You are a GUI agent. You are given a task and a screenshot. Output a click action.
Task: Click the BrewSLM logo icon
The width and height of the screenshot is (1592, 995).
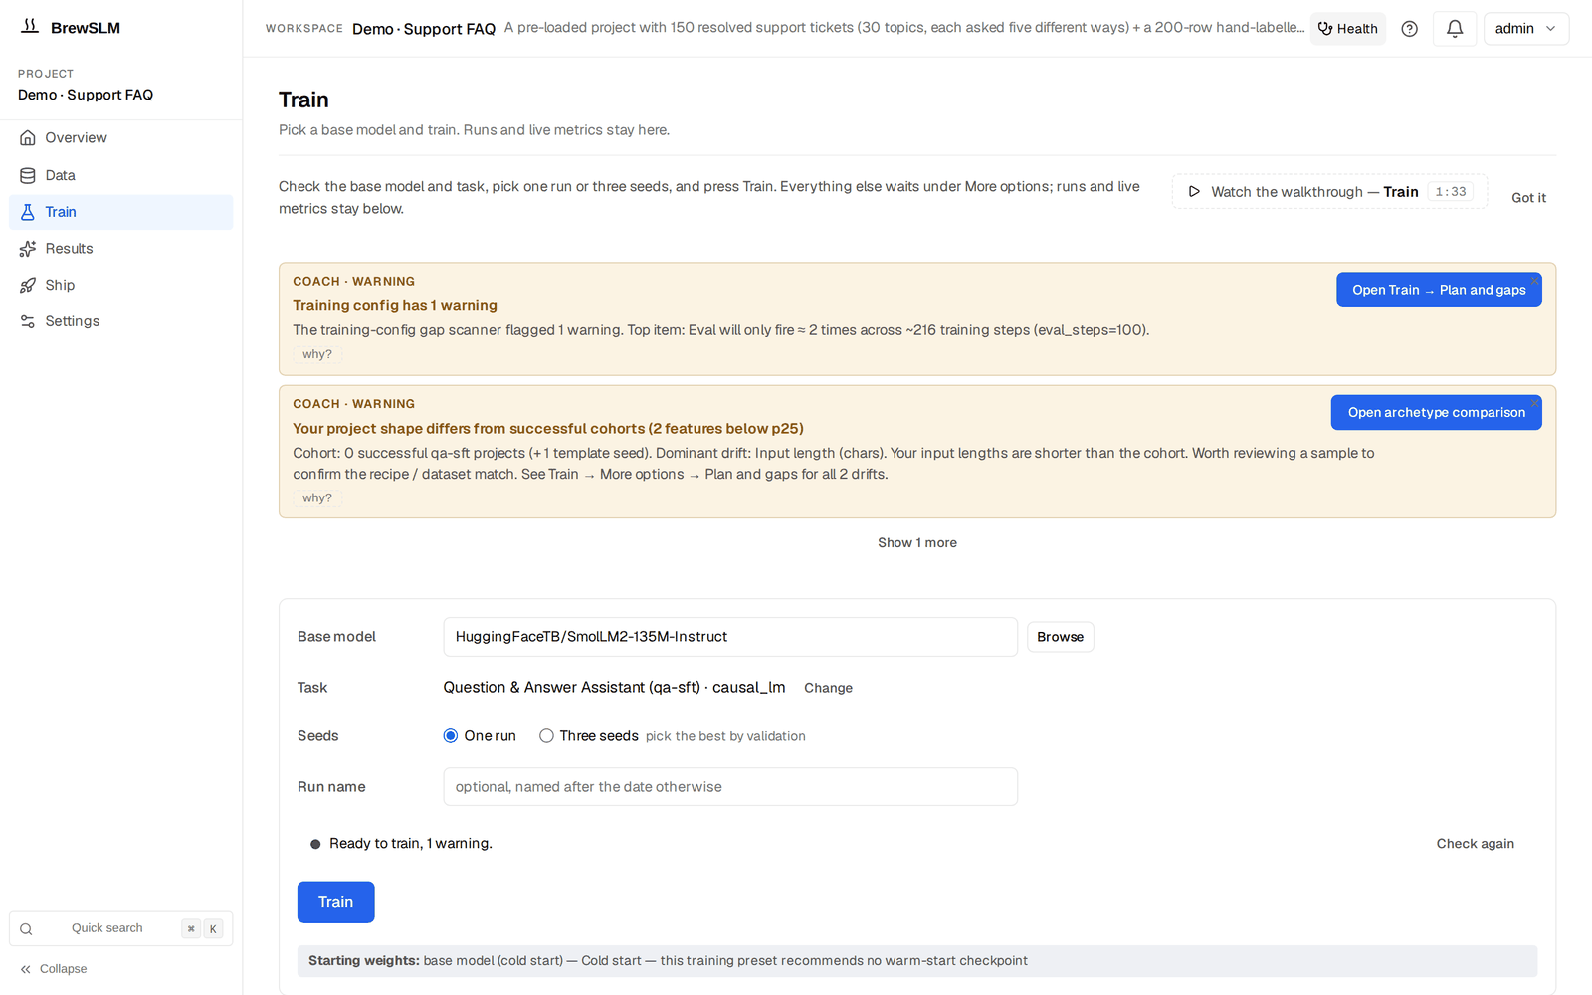[30, 27]
